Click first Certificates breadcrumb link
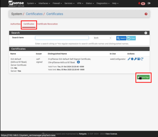The width and height of the screenshot is (158, 137). click(34, 14)
